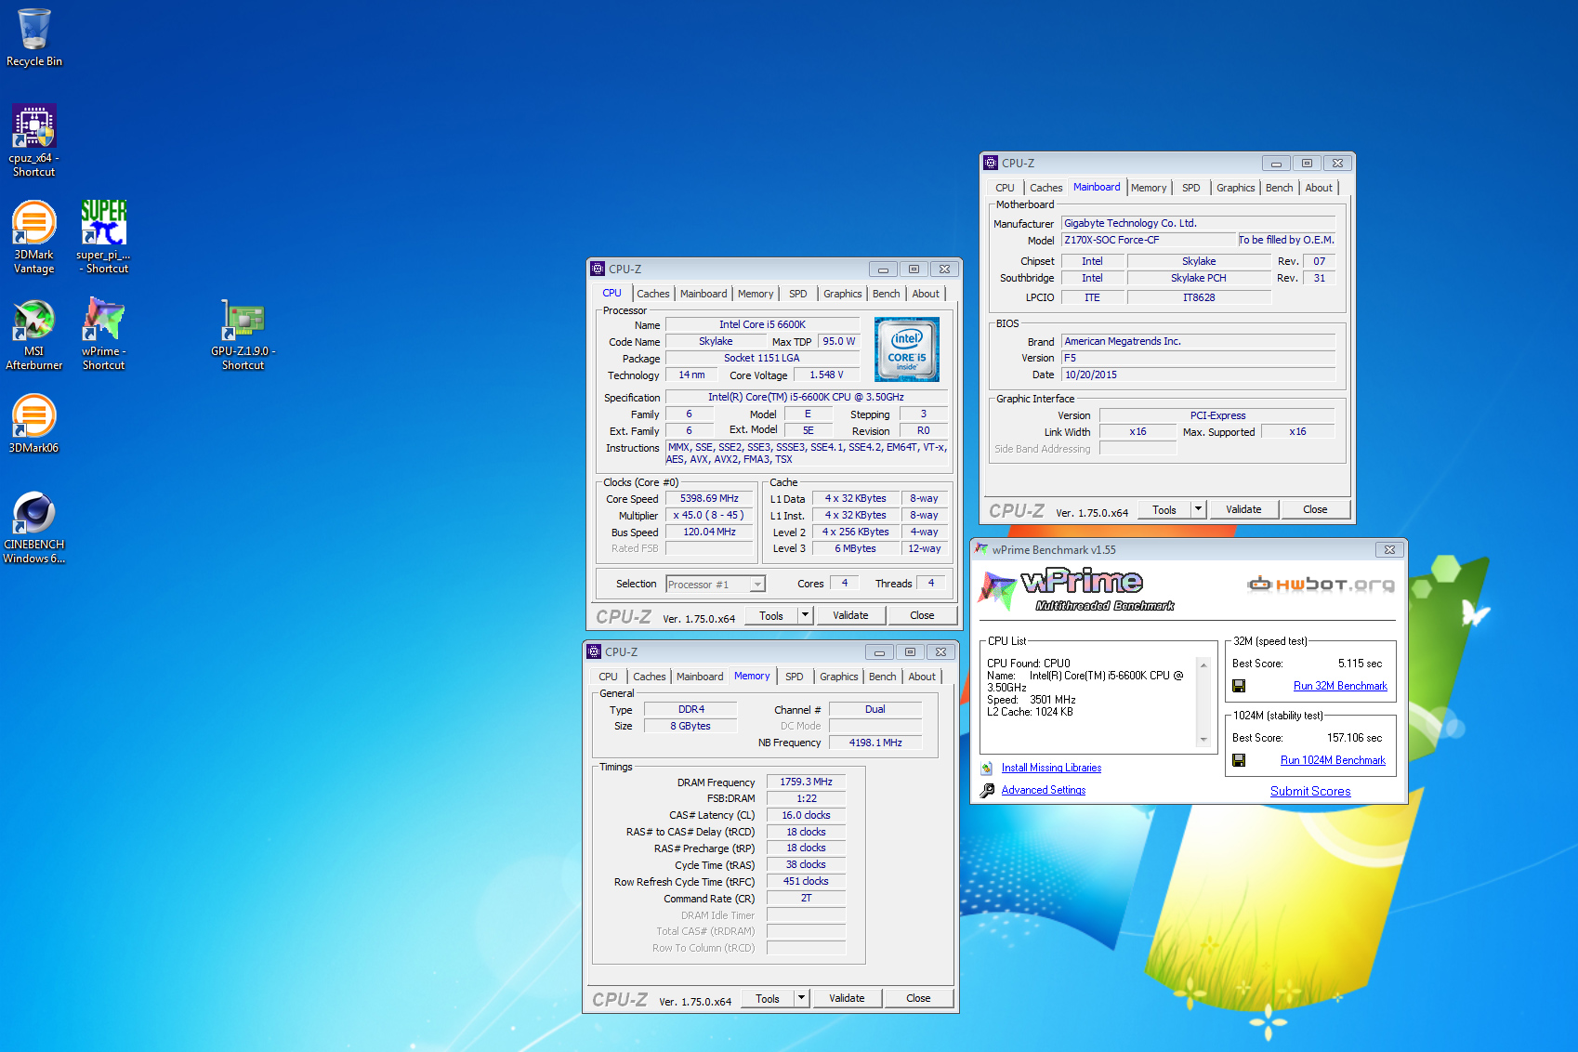Click Validate button in Memory window
The image size is (1578, 1052).
pos(847,998)
